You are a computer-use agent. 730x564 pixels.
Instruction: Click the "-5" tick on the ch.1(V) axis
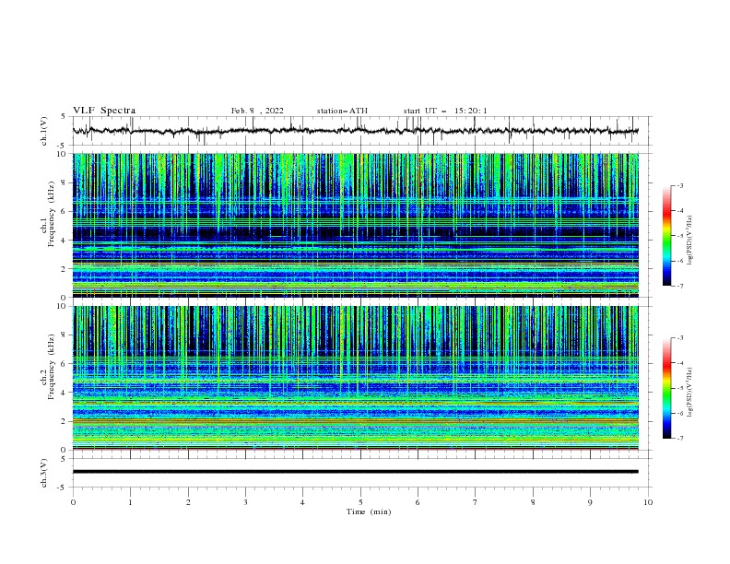[63, 146]
